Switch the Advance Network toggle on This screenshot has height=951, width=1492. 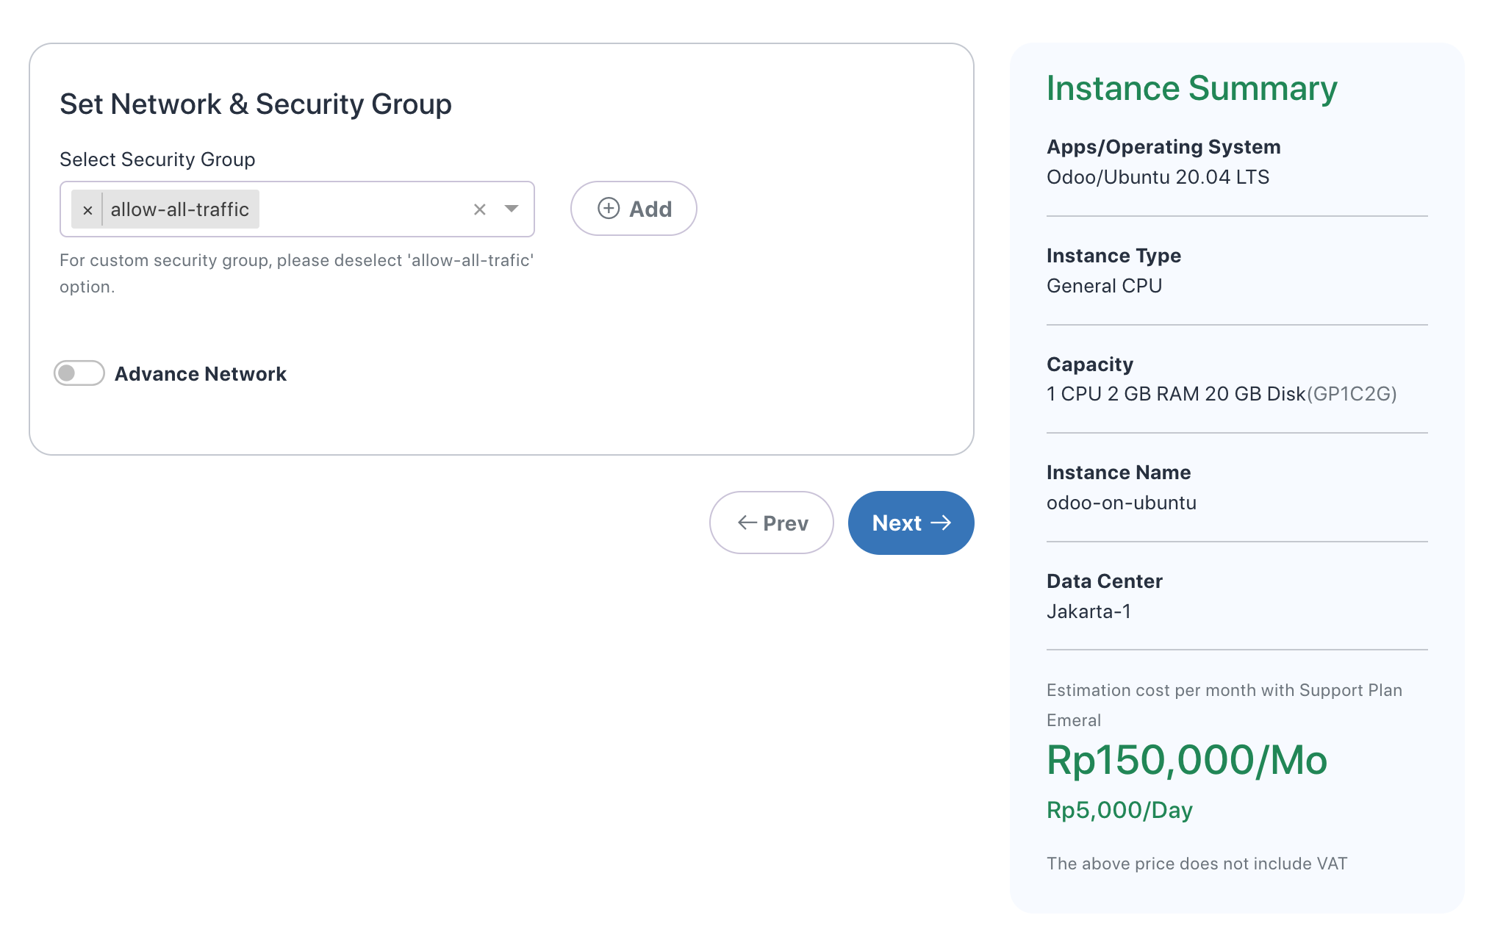79,373
